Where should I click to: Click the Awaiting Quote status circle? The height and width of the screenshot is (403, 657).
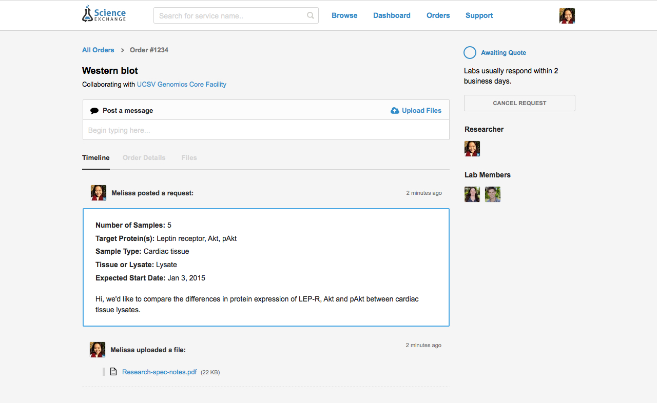coord(470,52)
